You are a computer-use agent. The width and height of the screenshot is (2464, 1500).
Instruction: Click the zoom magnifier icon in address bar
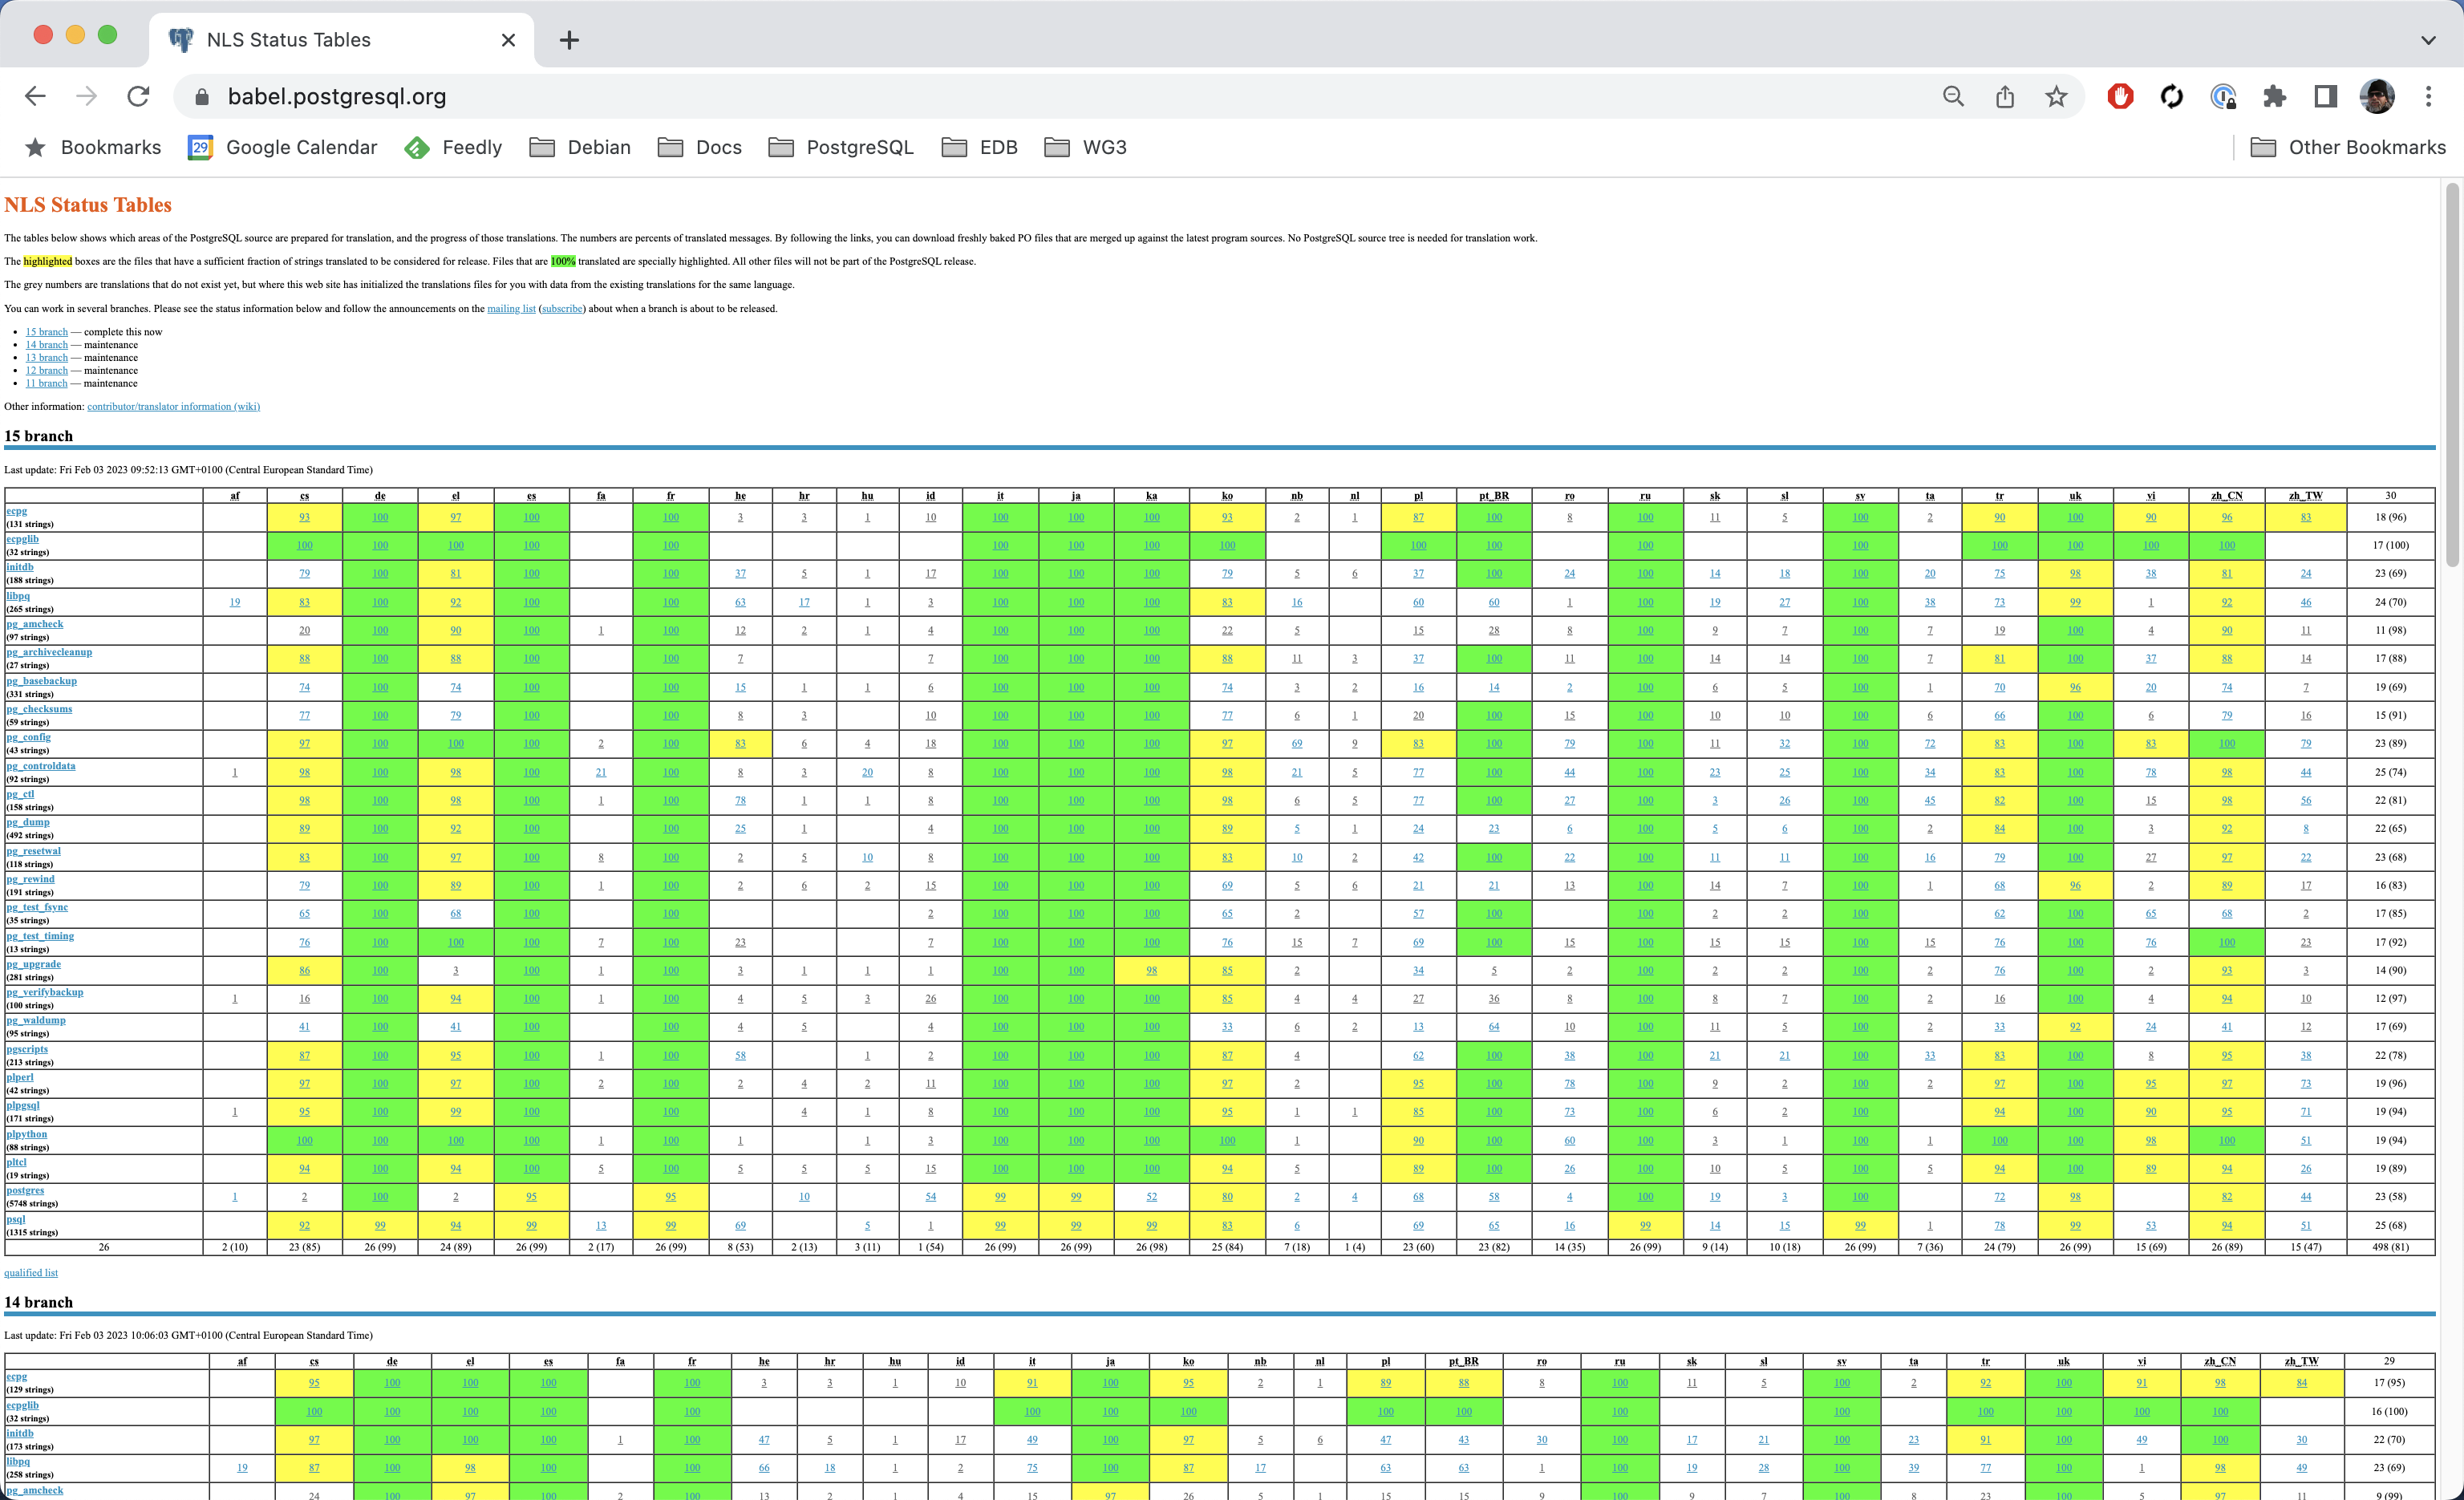(1953, 96)
